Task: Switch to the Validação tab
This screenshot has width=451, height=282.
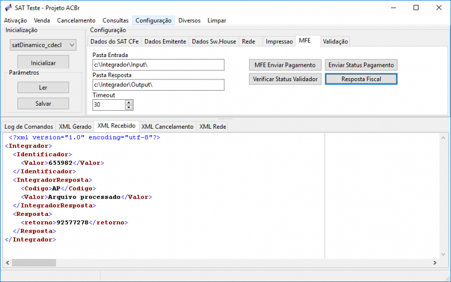Action: [x=335, y=41]
